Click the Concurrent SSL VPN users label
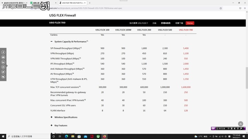Viewport: 248px width, 139px height. tap(63, 105)
